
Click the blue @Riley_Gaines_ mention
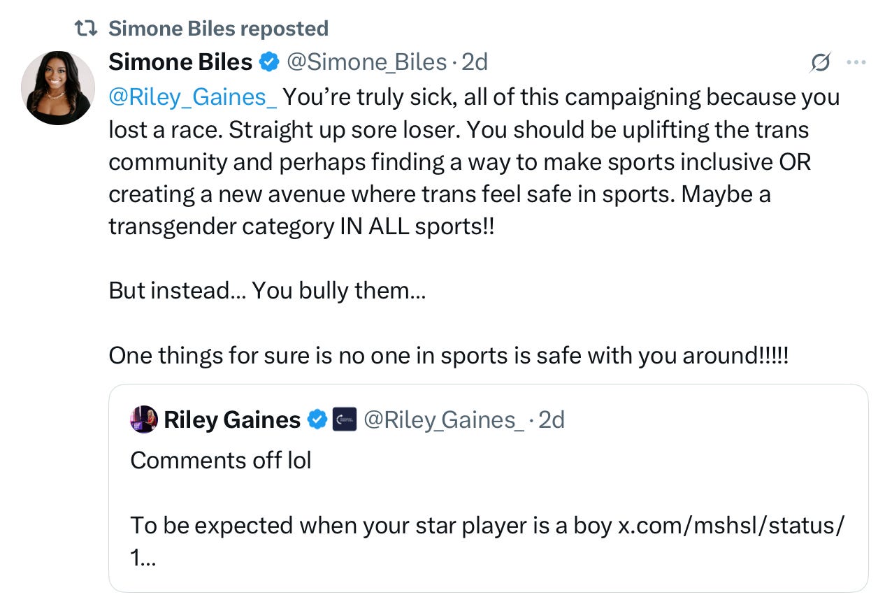193,96
